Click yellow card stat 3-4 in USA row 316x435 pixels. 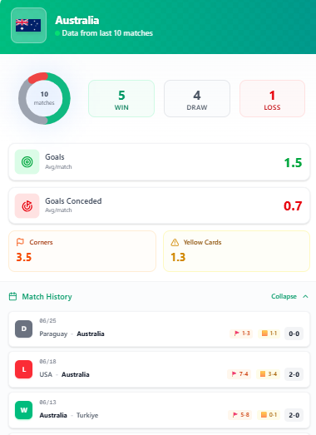click(268, 374)
